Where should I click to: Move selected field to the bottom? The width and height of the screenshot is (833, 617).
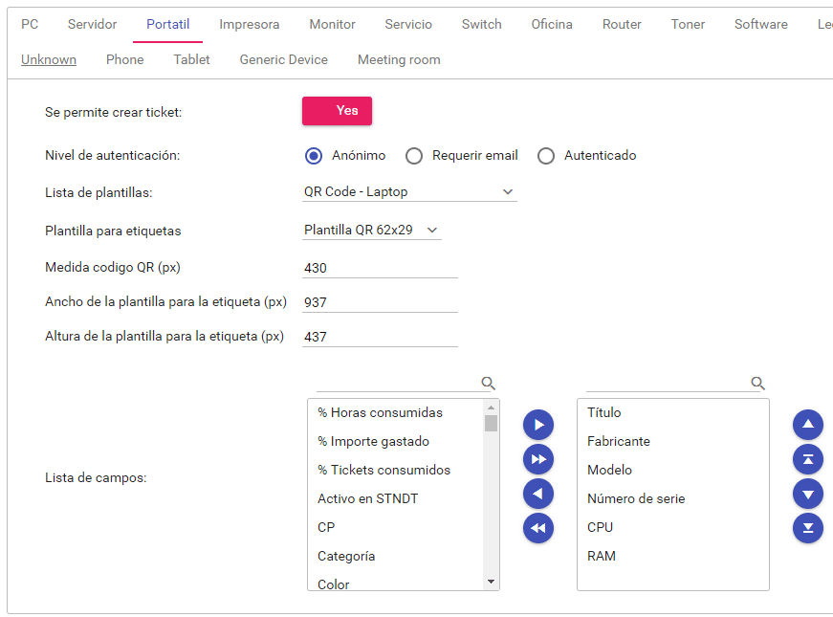coord(808,528)
